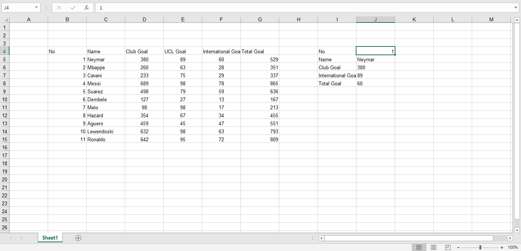Expand the formula bar with the chevron
Image resolution: width=521 pixels, height=251 pixels.
coord(516,7)
